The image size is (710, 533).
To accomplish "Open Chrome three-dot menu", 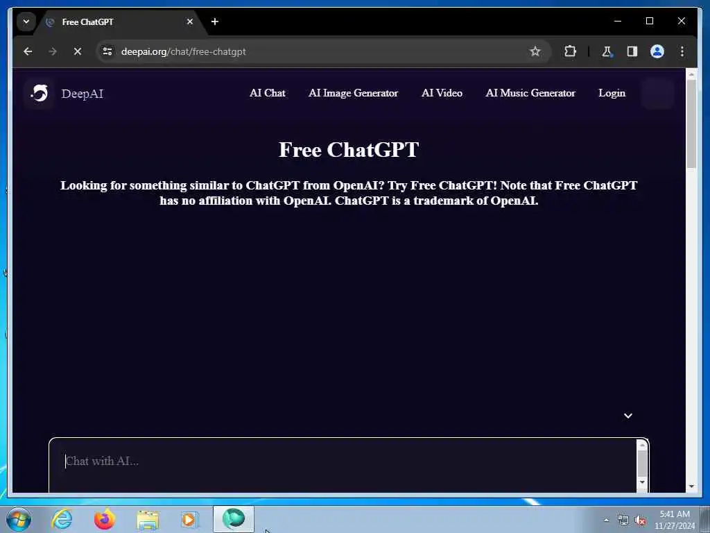I will (682, 51).
